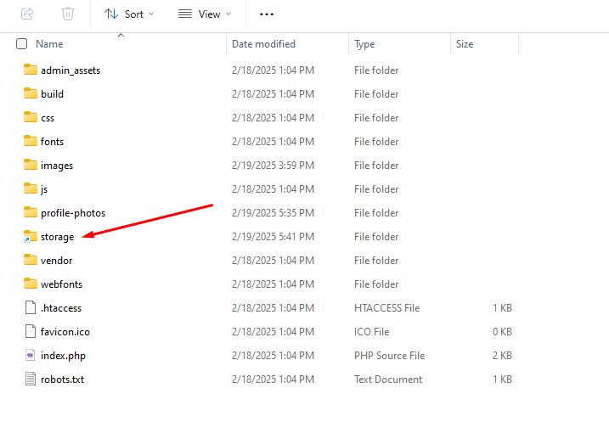Select the vendor folder name
Image resolution: width=609 pixels, height=433 pixels.
pyautogui.click(x=56, y=261)
